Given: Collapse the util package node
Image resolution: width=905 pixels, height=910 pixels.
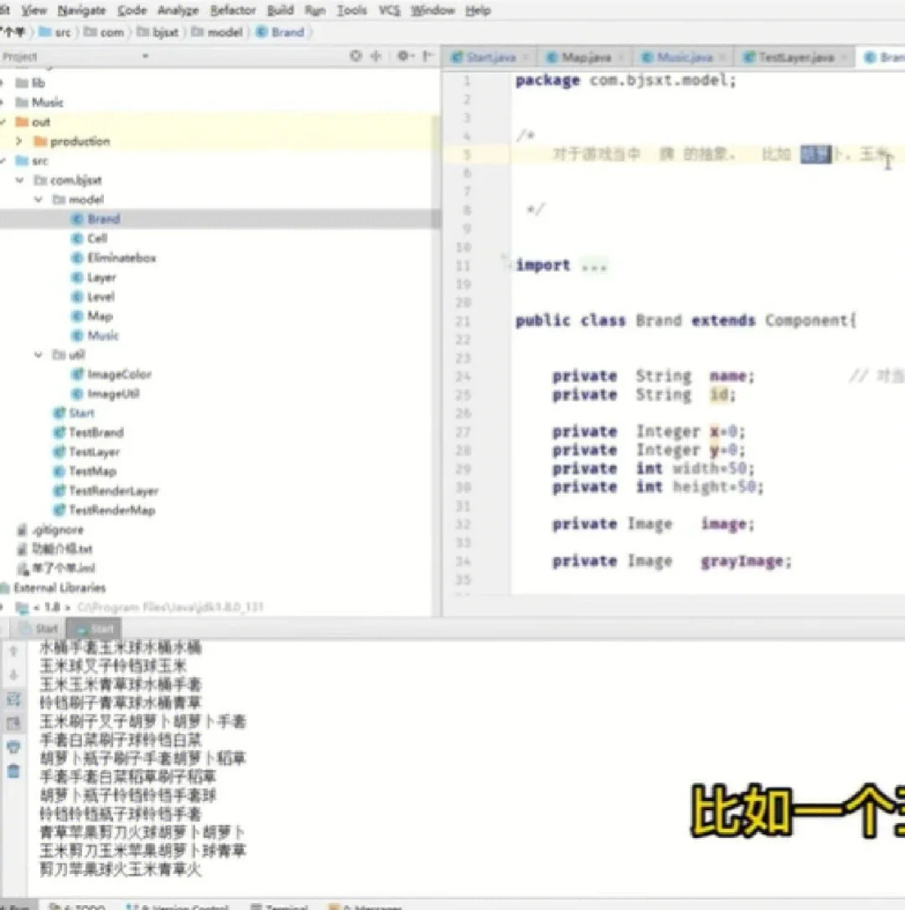Looking at the screenshot, I should pos(39,354).
